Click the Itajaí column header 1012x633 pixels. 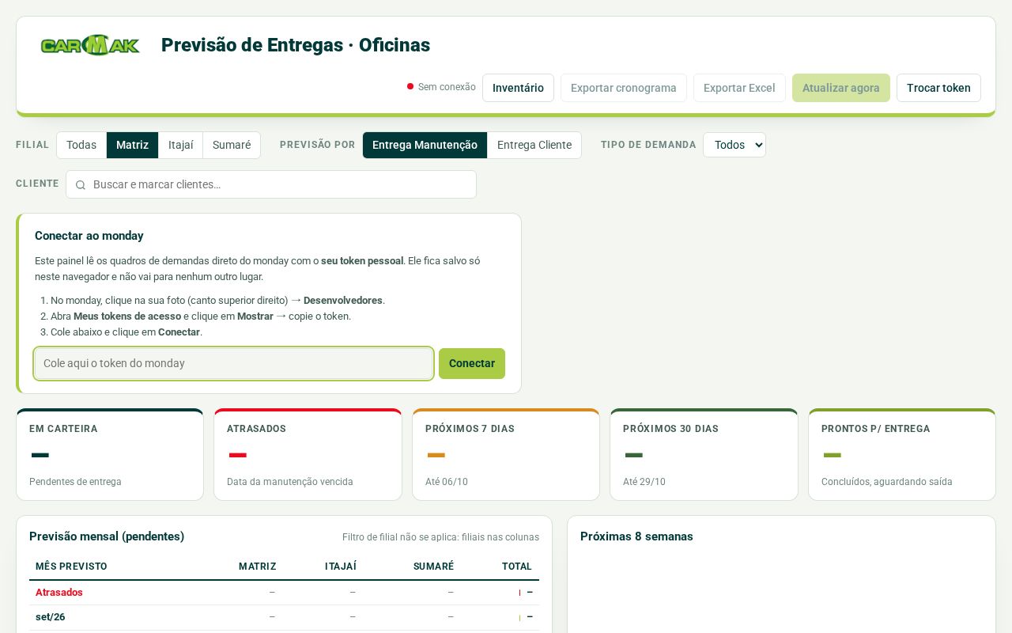point(341,567)
